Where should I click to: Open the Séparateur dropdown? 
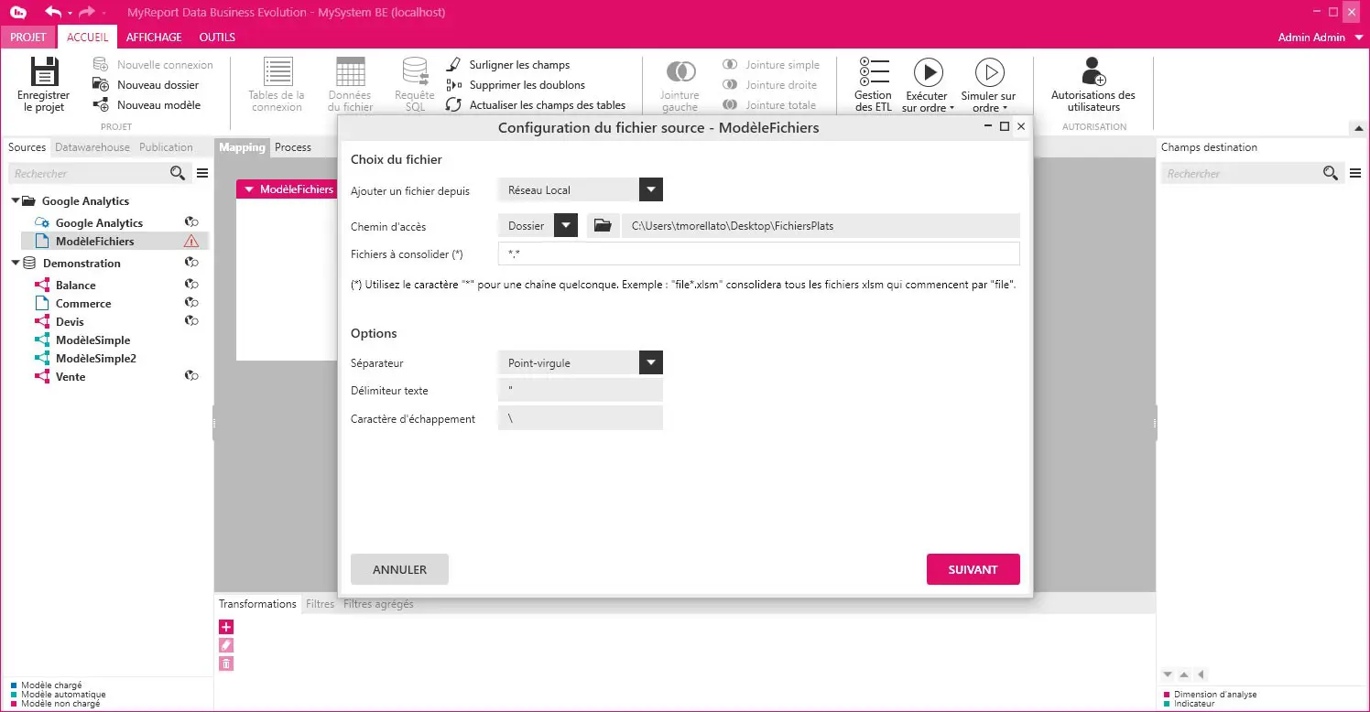tap(650, 363)
